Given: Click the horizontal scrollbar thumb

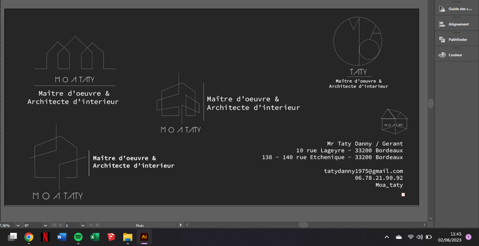Looking at the screenshot, I should [303, 225].
